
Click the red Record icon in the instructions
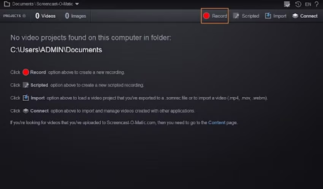tap(25, 72)
